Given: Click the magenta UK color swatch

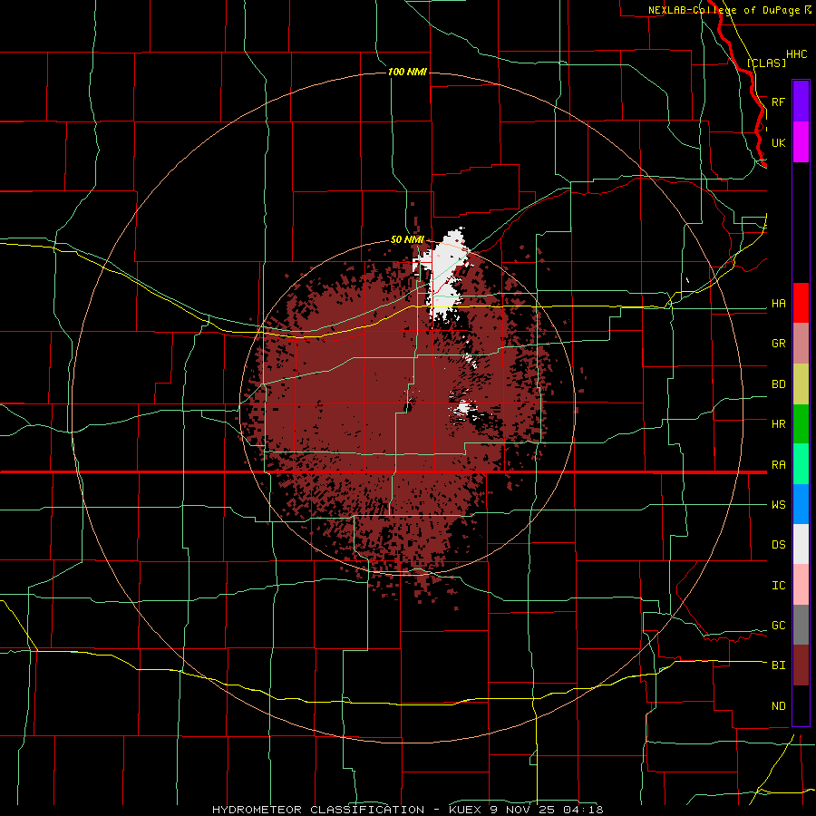Looking at the screenshot, I should (801, 142).
